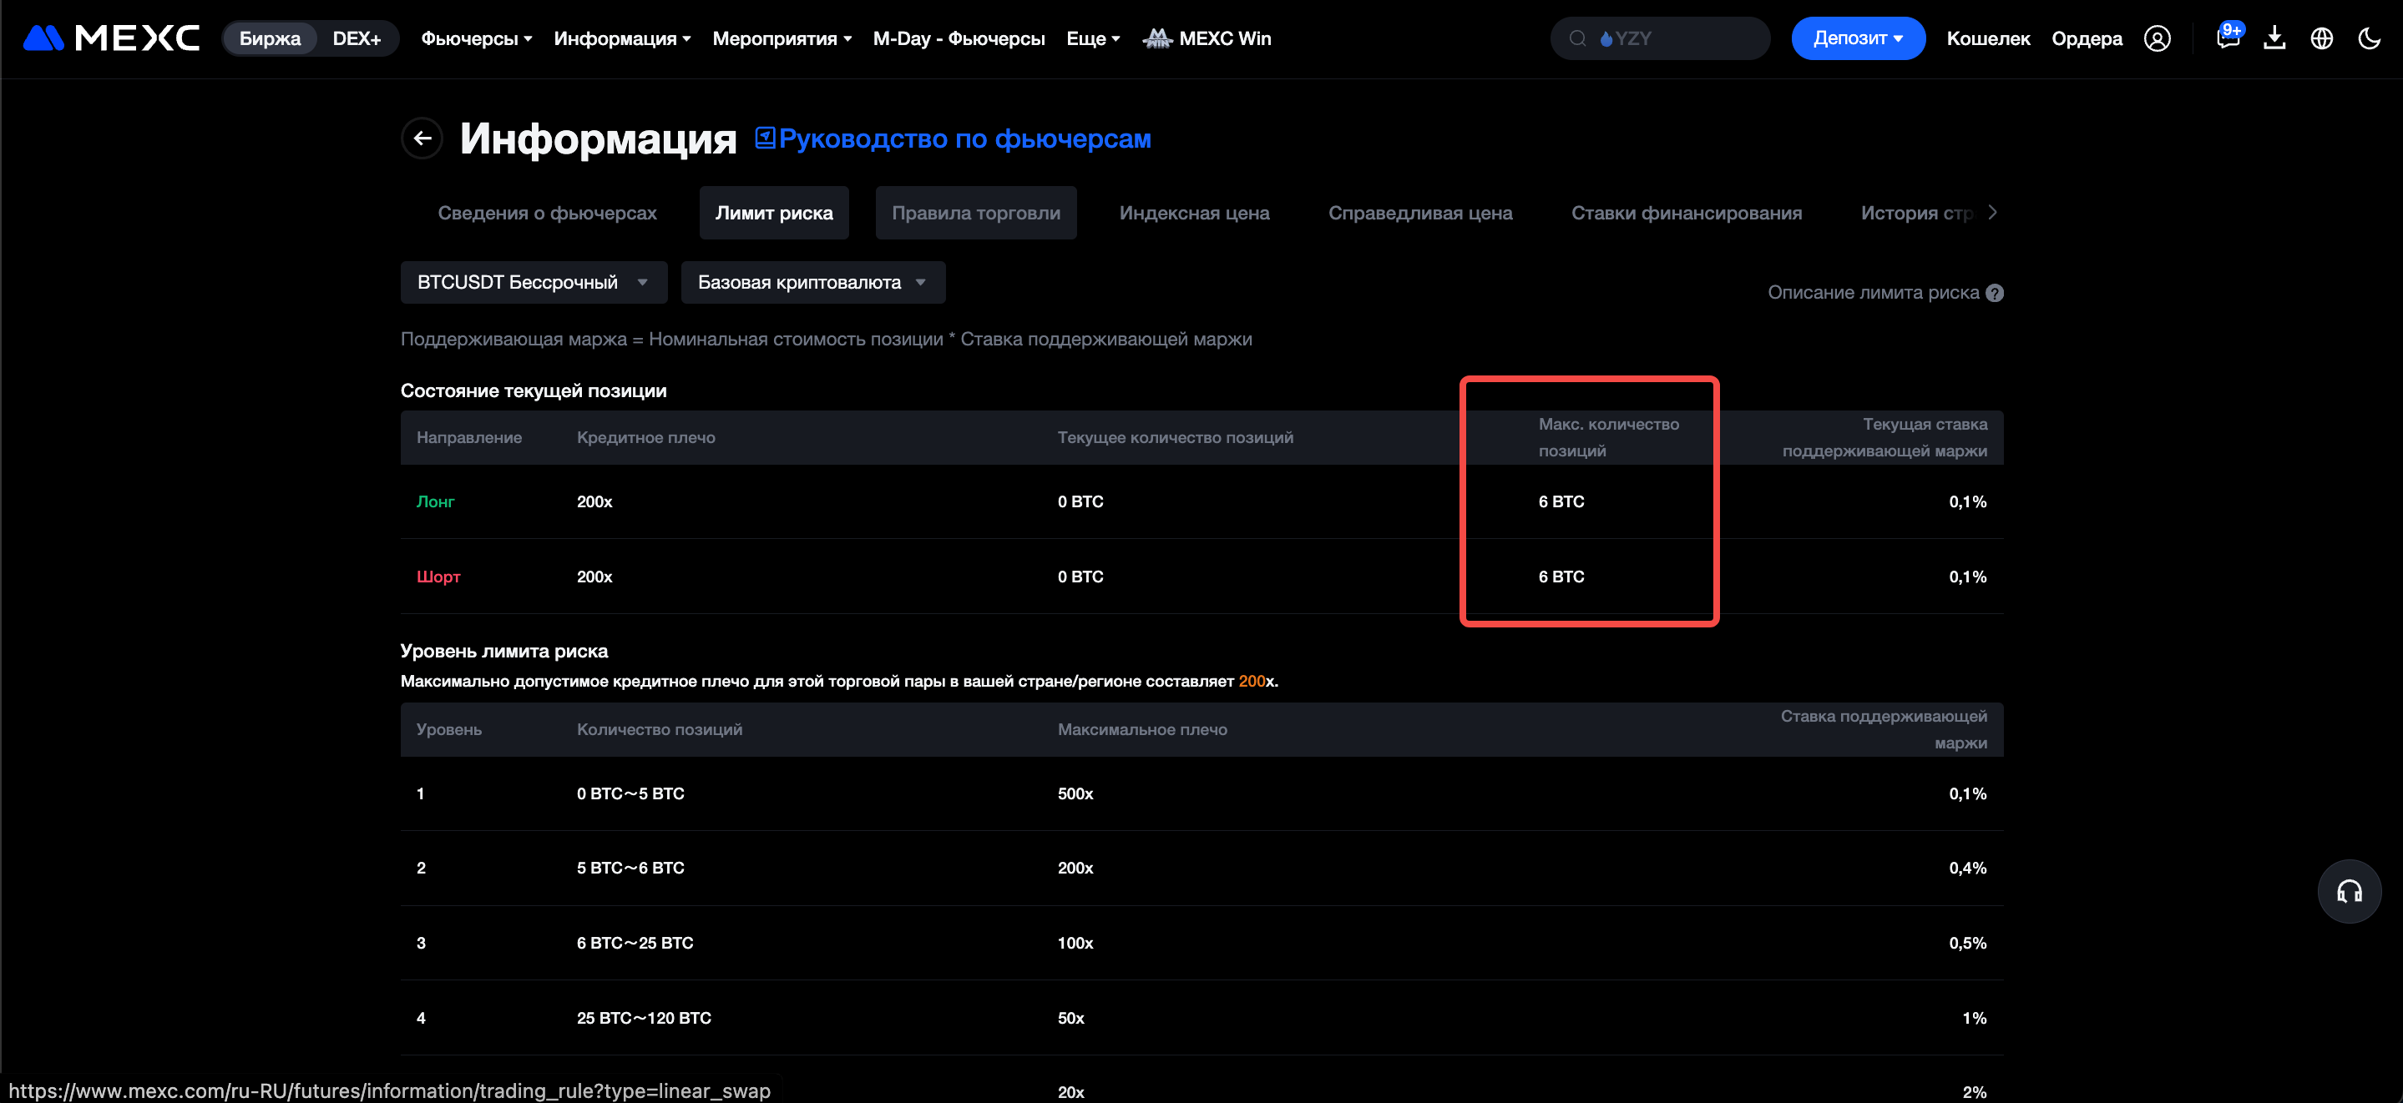2403x1103 pixels.
Task: Click the 6 BTC~25 BTC range cell
Action: coord(635,944)
